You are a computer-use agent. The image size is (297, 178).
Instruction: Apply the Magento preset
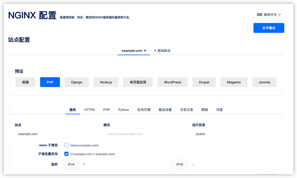(234, 82)
